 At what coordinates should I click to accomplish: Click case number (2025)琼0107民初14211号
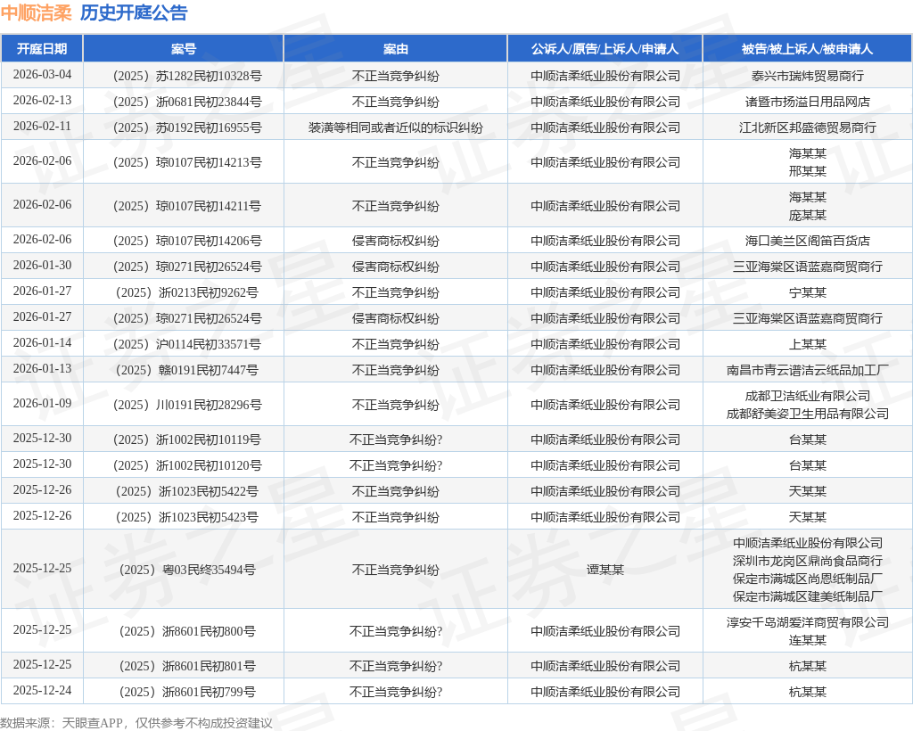pos(187,206)
